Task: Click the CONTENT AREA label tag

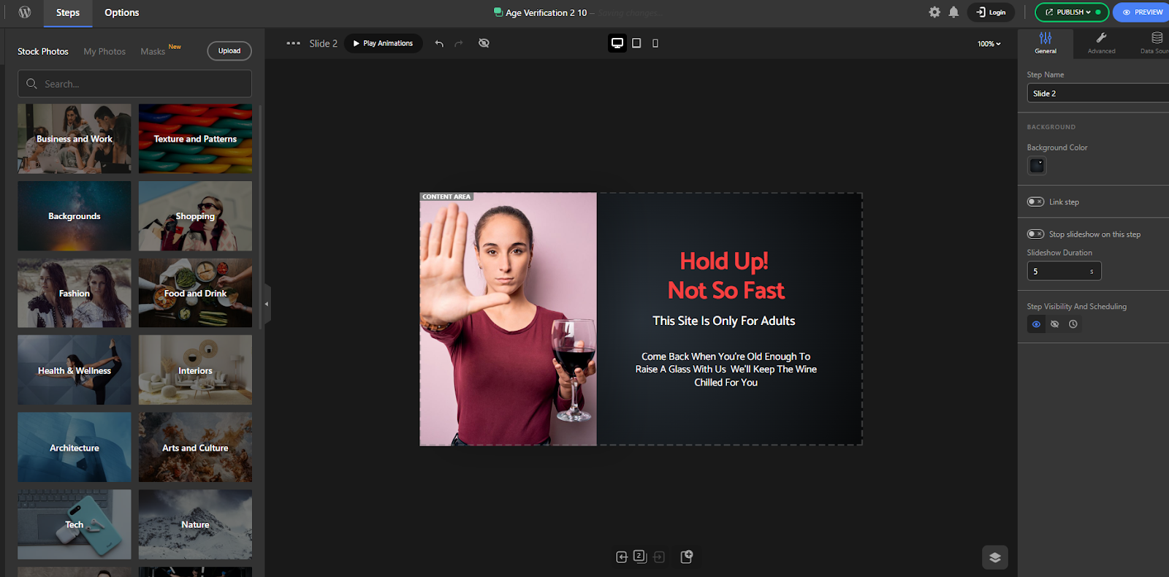Action: (x=446, y=196)
